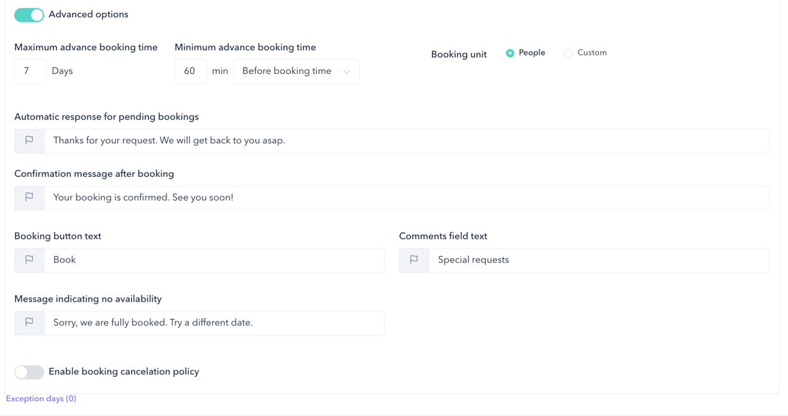Select the Custom booking unit option
This screenshot has width=788, height=416.
click(568, 53)
